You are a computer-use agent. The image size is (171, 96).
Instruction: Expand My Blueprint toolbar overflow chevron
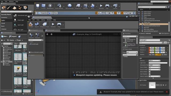tap(42, 36)
